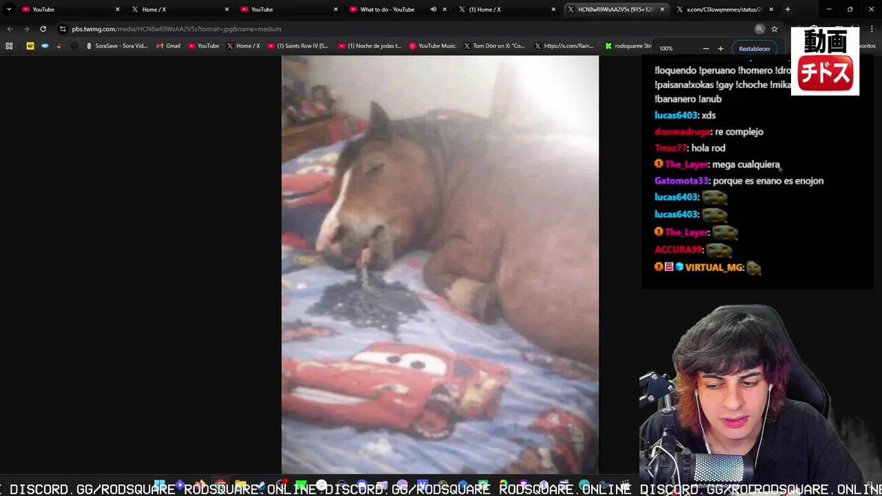This screenshot has height=496, width=882.
Task: Close the x.com/CSlowqmemes tab
Action: coord(771,9)
